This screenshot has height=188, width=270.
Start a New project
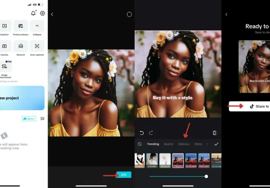(22, 98)
